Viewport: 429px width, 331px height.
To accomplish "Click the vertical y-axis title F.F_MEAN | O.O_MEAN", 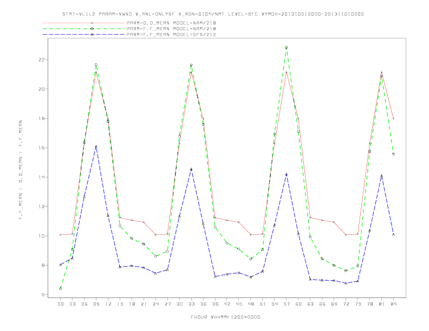I will pos(21,170).
